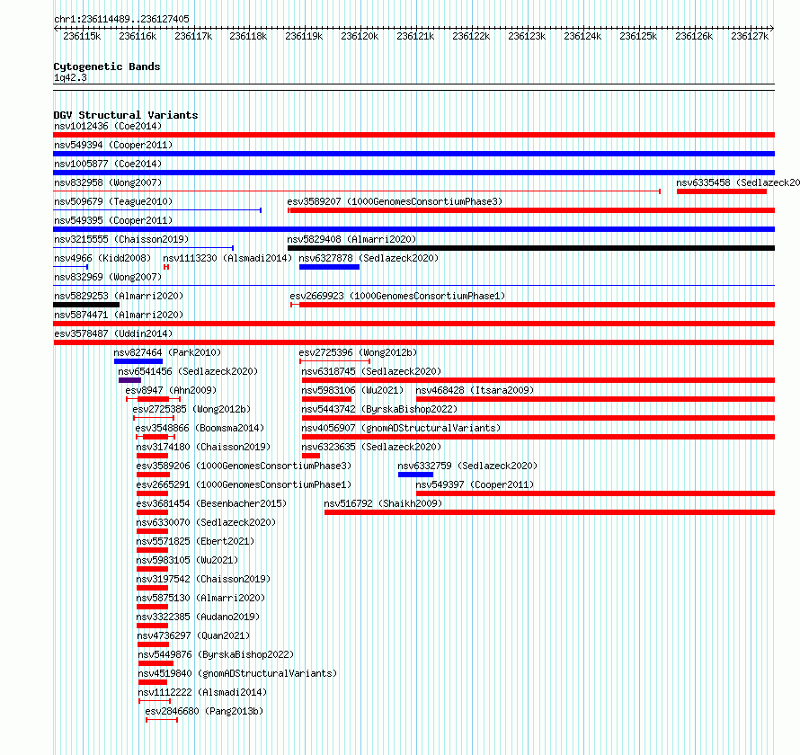This screenshot has width=800, height=755.
Task: Click esv3589206 1000GenomesConsortiumPhase3 label
Action: tap(244, 466)
